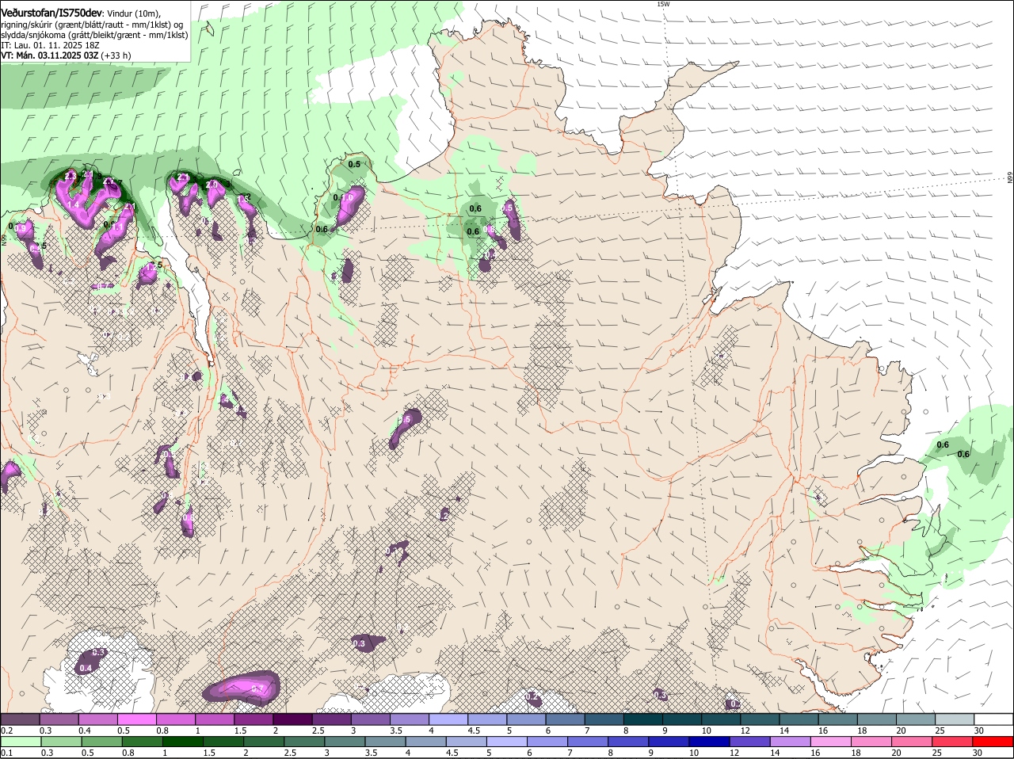The image size is (1014, 759).
Task: Click the '7' label in upper legend
Action: (587, 730)
